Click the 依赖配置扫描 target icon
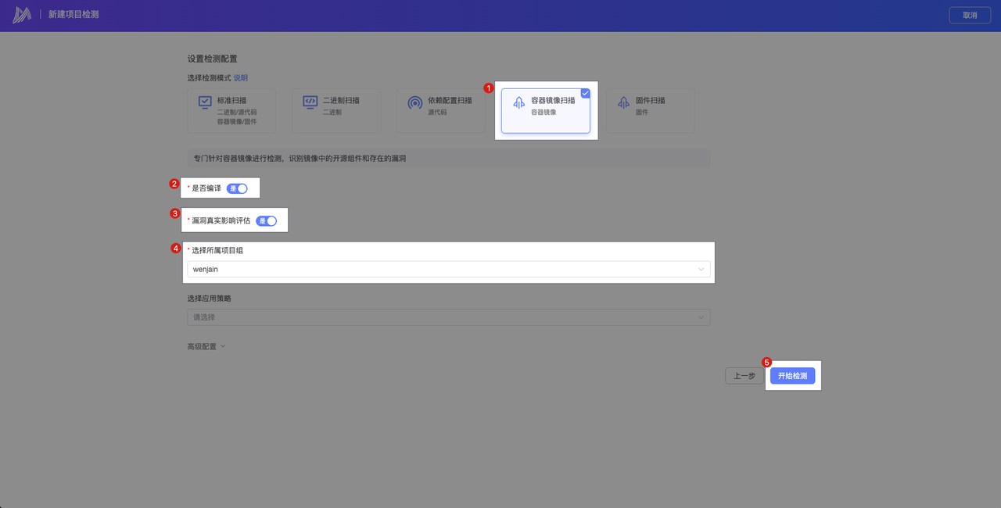 click(x=414, y=103)
